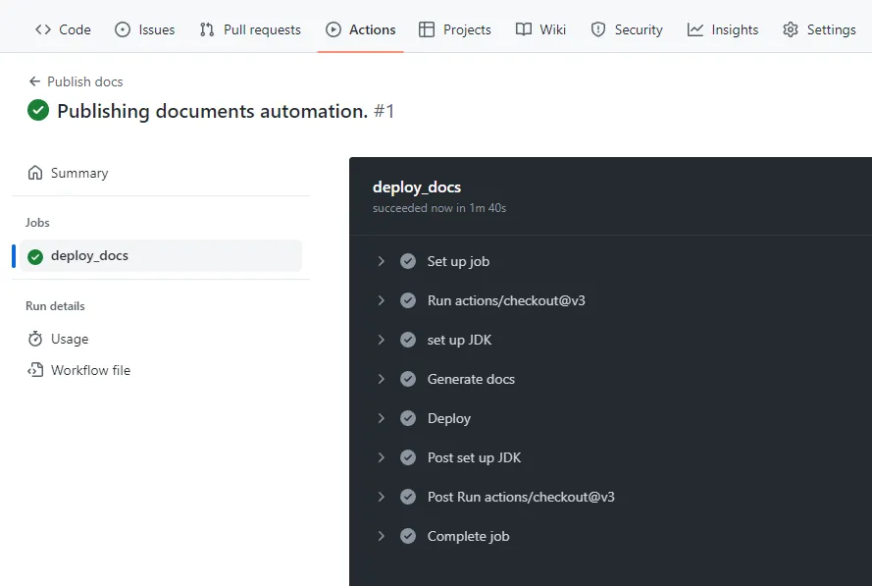Click the green check icon next to deploy_docs job
Screen dimensions: 872x586
click(x=35, y=256)
